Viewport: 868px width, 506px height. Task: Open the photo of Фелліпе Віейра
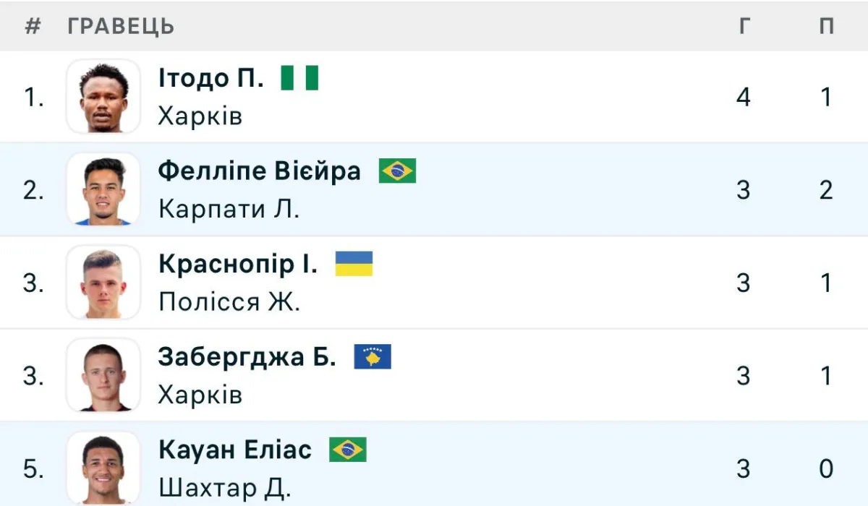coord(103,189)
